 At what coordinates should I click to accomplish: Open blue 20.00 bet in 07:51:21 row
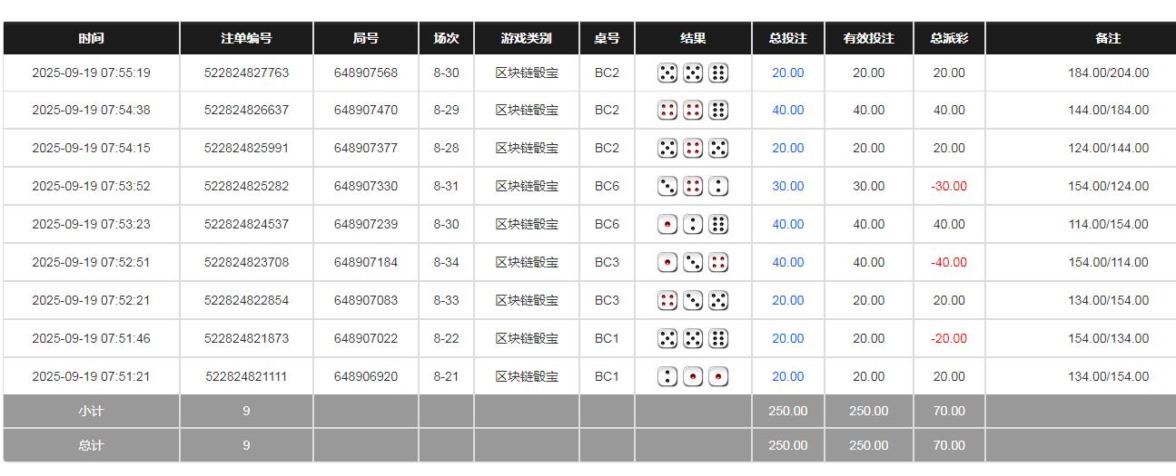coord(787,376)
